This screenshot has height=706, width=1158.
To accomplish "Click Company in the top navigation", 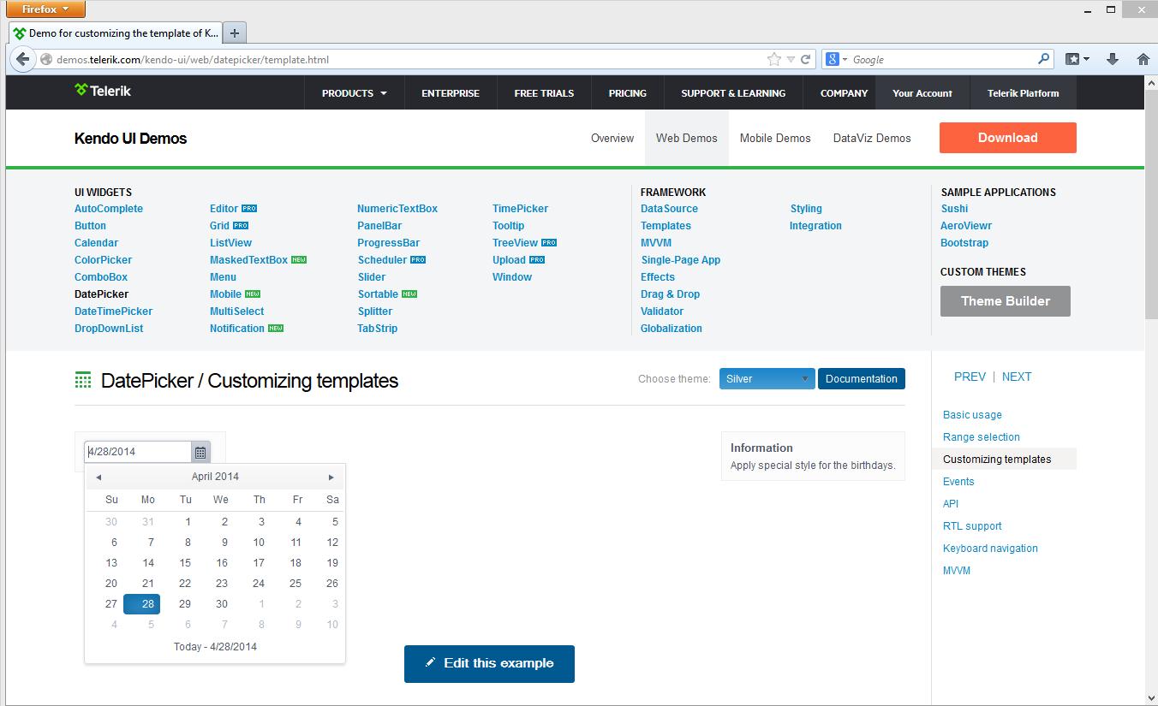I will 844,93.
